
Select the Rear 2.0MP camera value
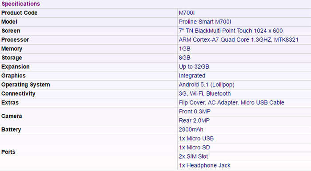click(194, 120)
